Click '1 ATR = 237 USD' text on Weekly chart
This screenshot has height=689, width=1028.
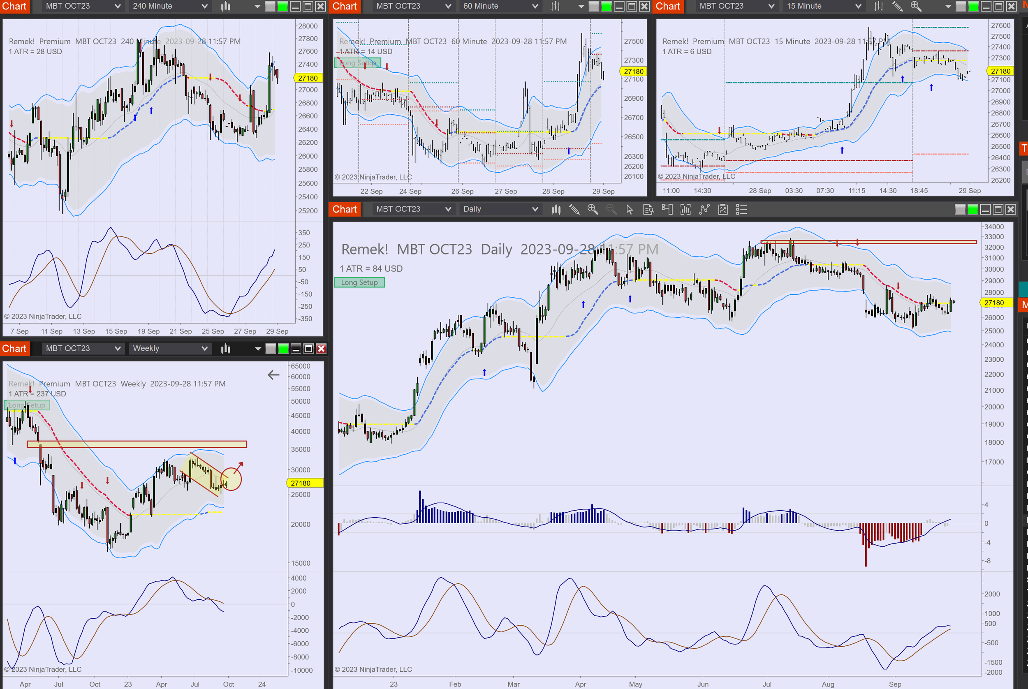(37, 394)
